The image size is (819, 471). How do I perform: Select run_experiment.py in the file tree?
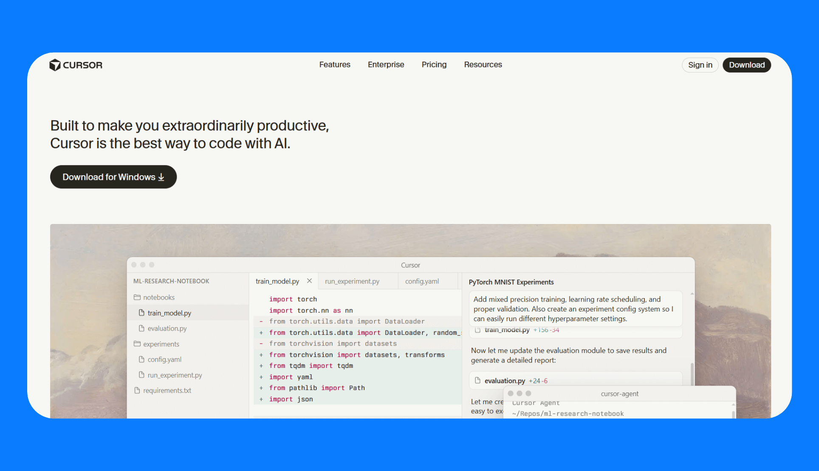[175, 375]
